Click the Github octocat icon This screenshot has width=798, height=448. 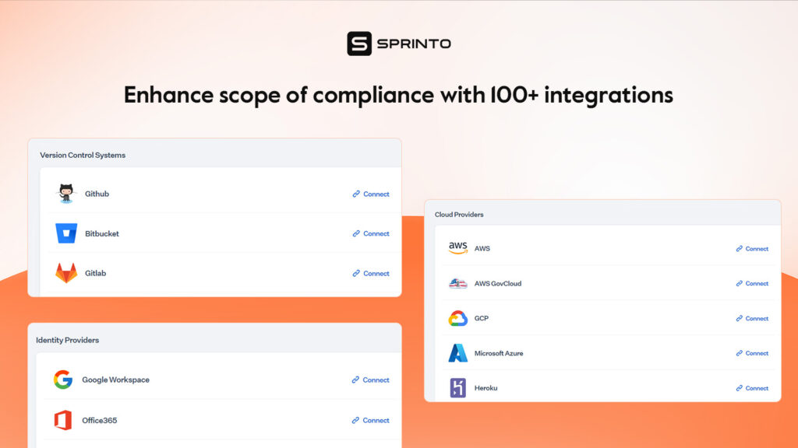(65, 194)
